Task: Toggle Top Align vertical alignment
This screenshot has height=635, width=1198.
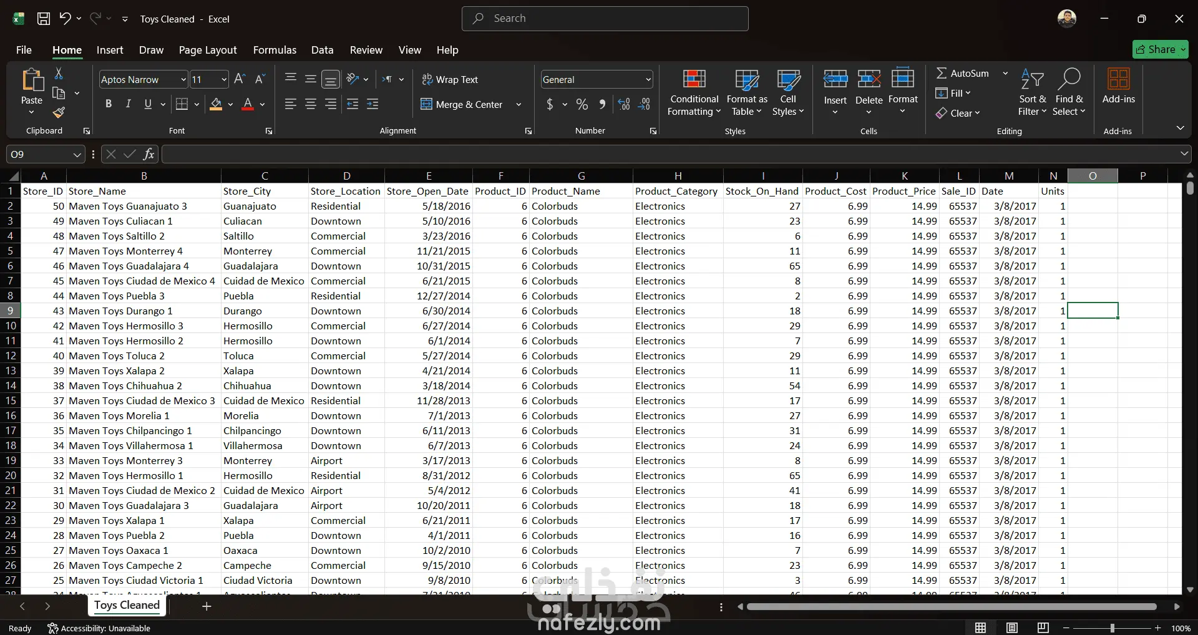Action: coord(291,79)
